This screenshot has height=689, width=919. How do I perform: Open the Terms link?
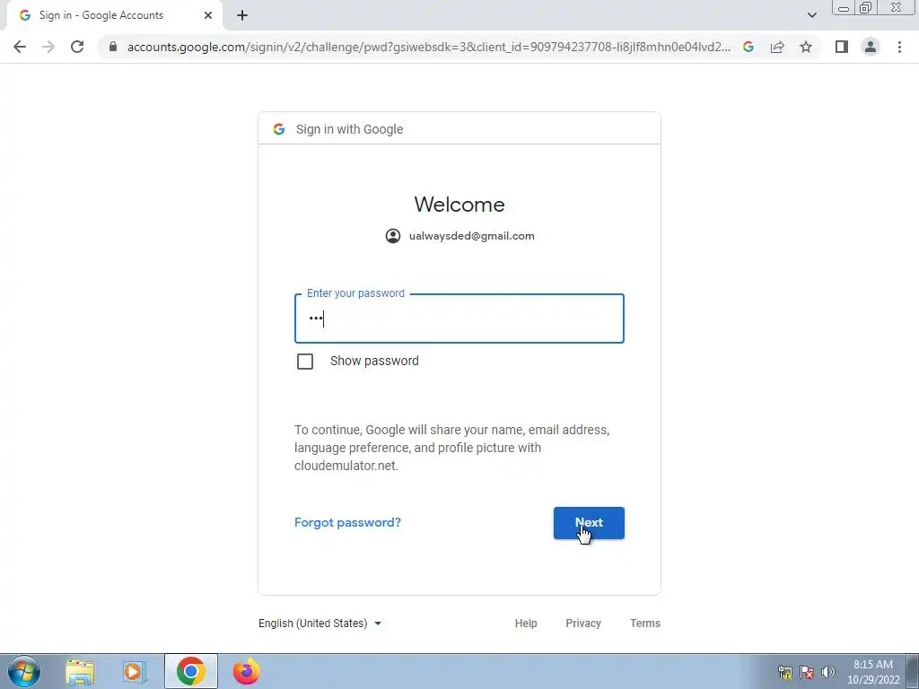(644, 624)
